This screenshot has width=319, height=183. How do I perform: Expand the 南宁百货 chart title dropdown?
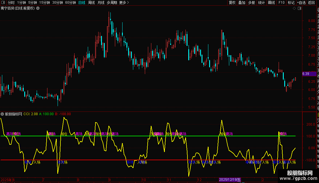point(38,8)
